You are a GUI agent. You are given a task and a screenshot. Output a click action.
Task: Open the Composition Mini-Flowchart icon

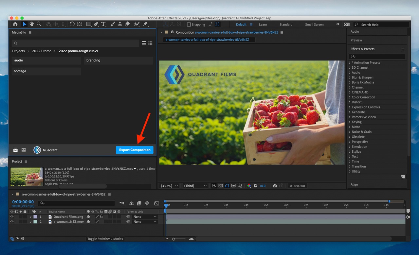[122, 203]
